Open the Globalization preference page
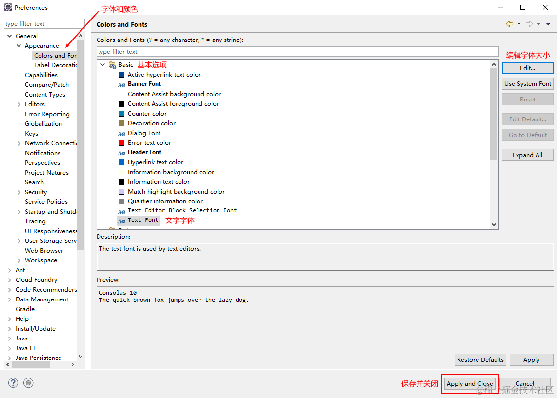557x398 pixels. 43,124
